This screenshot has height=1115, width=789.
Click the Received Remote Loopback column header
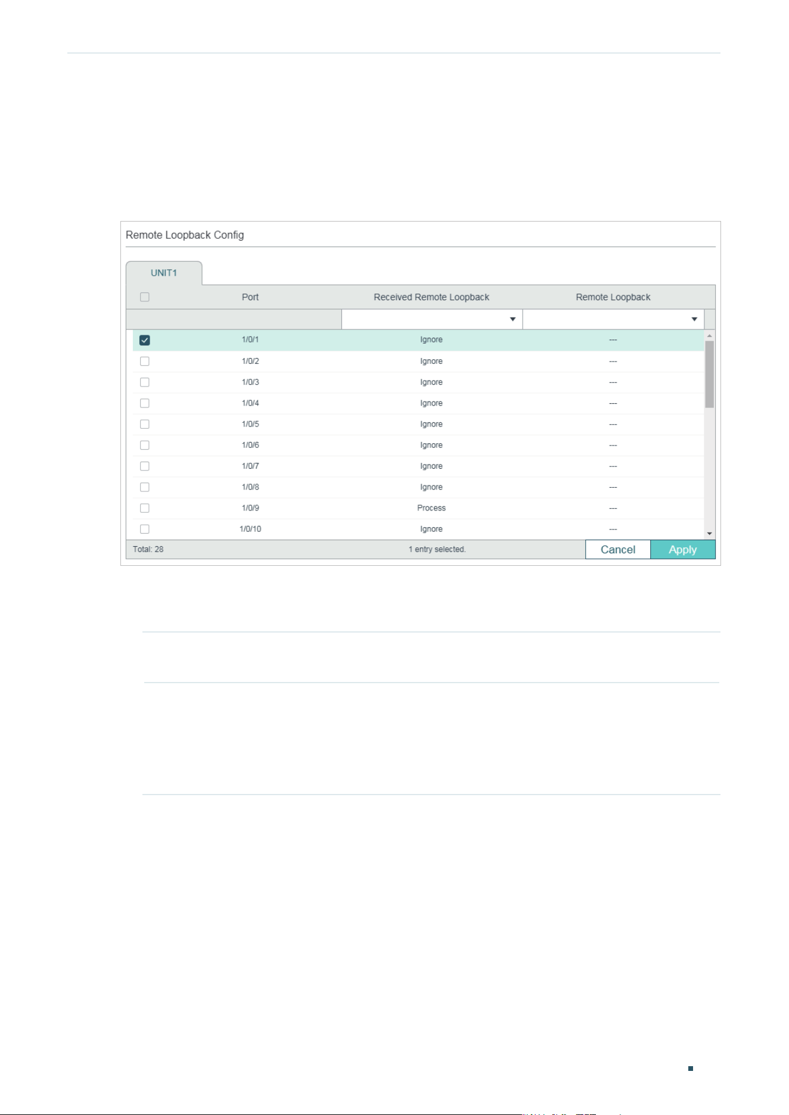tap(431, 297)
